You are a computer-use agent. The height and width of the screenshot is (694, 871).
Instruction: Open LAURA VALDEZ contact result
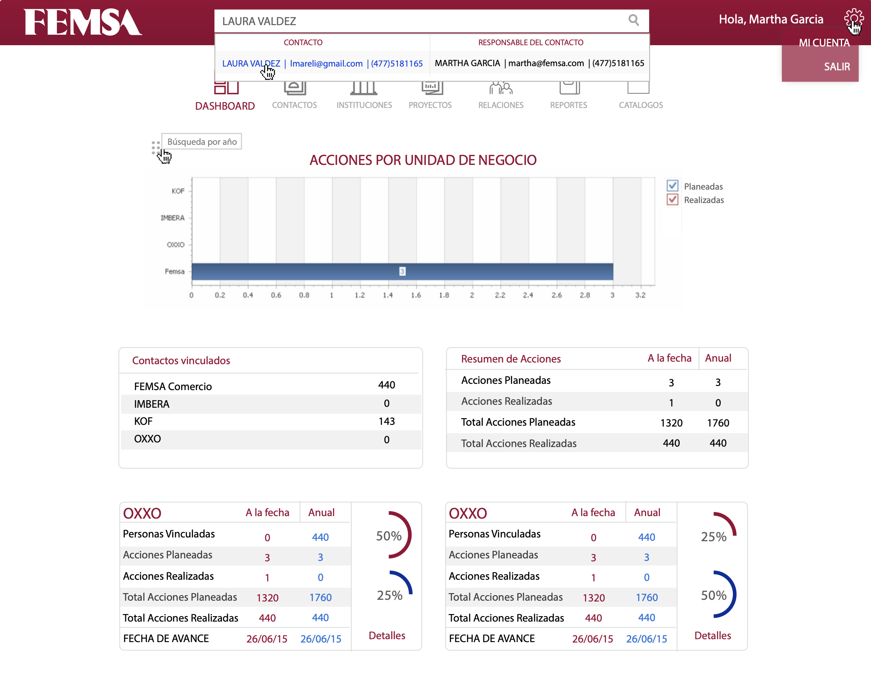tap(251, 63)
